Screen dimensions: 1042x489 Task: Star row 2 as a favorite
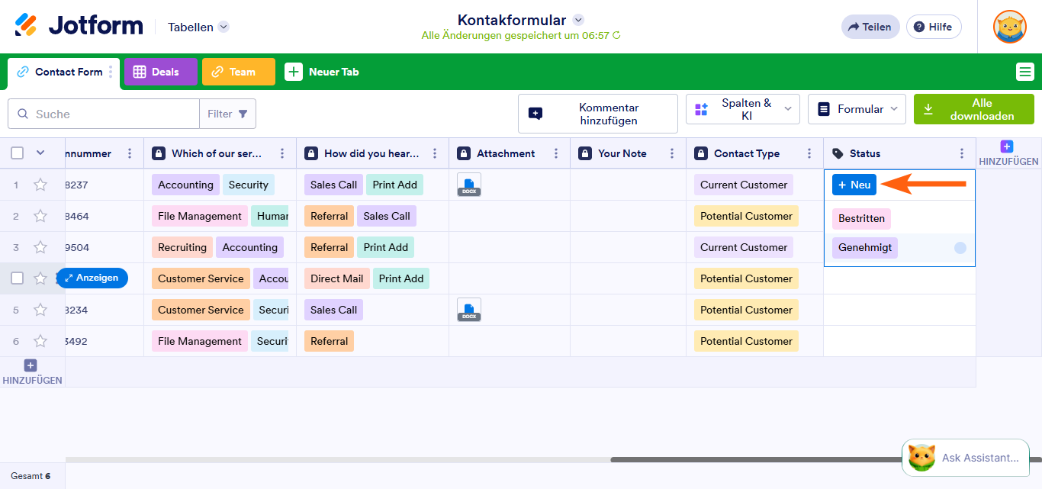[x=40, y=216]
